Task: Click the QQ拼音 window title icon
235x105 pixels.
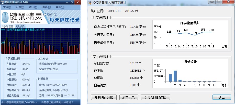Action: click(x=90, y=2)
